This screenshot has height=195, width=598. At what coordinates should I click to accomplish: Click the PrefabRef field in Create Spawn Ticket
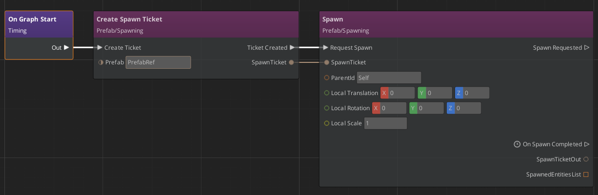[x=158, y=62]
